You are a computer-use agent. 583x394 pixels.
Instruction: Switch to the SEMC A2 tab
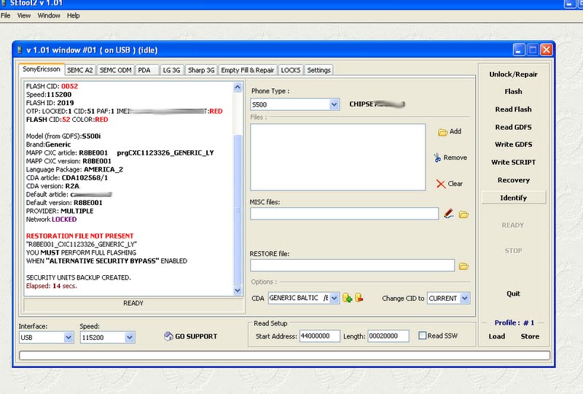[79, 70]
